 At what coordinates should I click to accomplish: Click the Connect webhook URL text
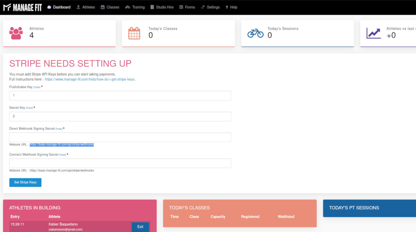[x=62, y=171]
